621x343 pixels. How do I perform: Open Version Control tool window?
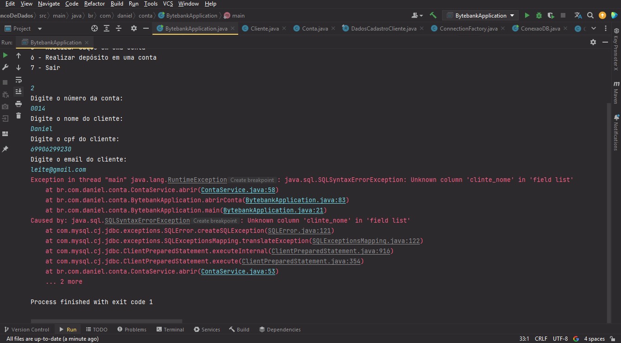coord(26,330)
